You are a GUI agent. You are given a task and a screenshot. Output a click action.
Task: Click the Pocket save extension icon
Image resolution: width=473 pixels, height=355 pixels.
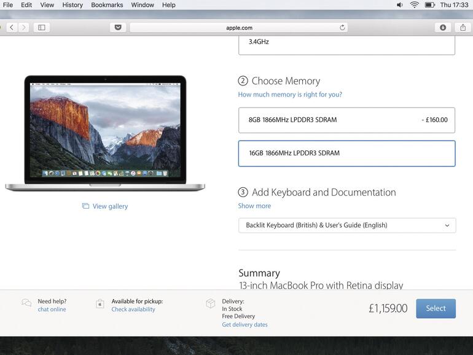[118, 28]
